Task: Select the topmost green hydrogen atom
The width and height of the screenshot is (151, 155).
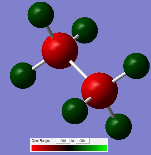Action: (x=41, y=15)
